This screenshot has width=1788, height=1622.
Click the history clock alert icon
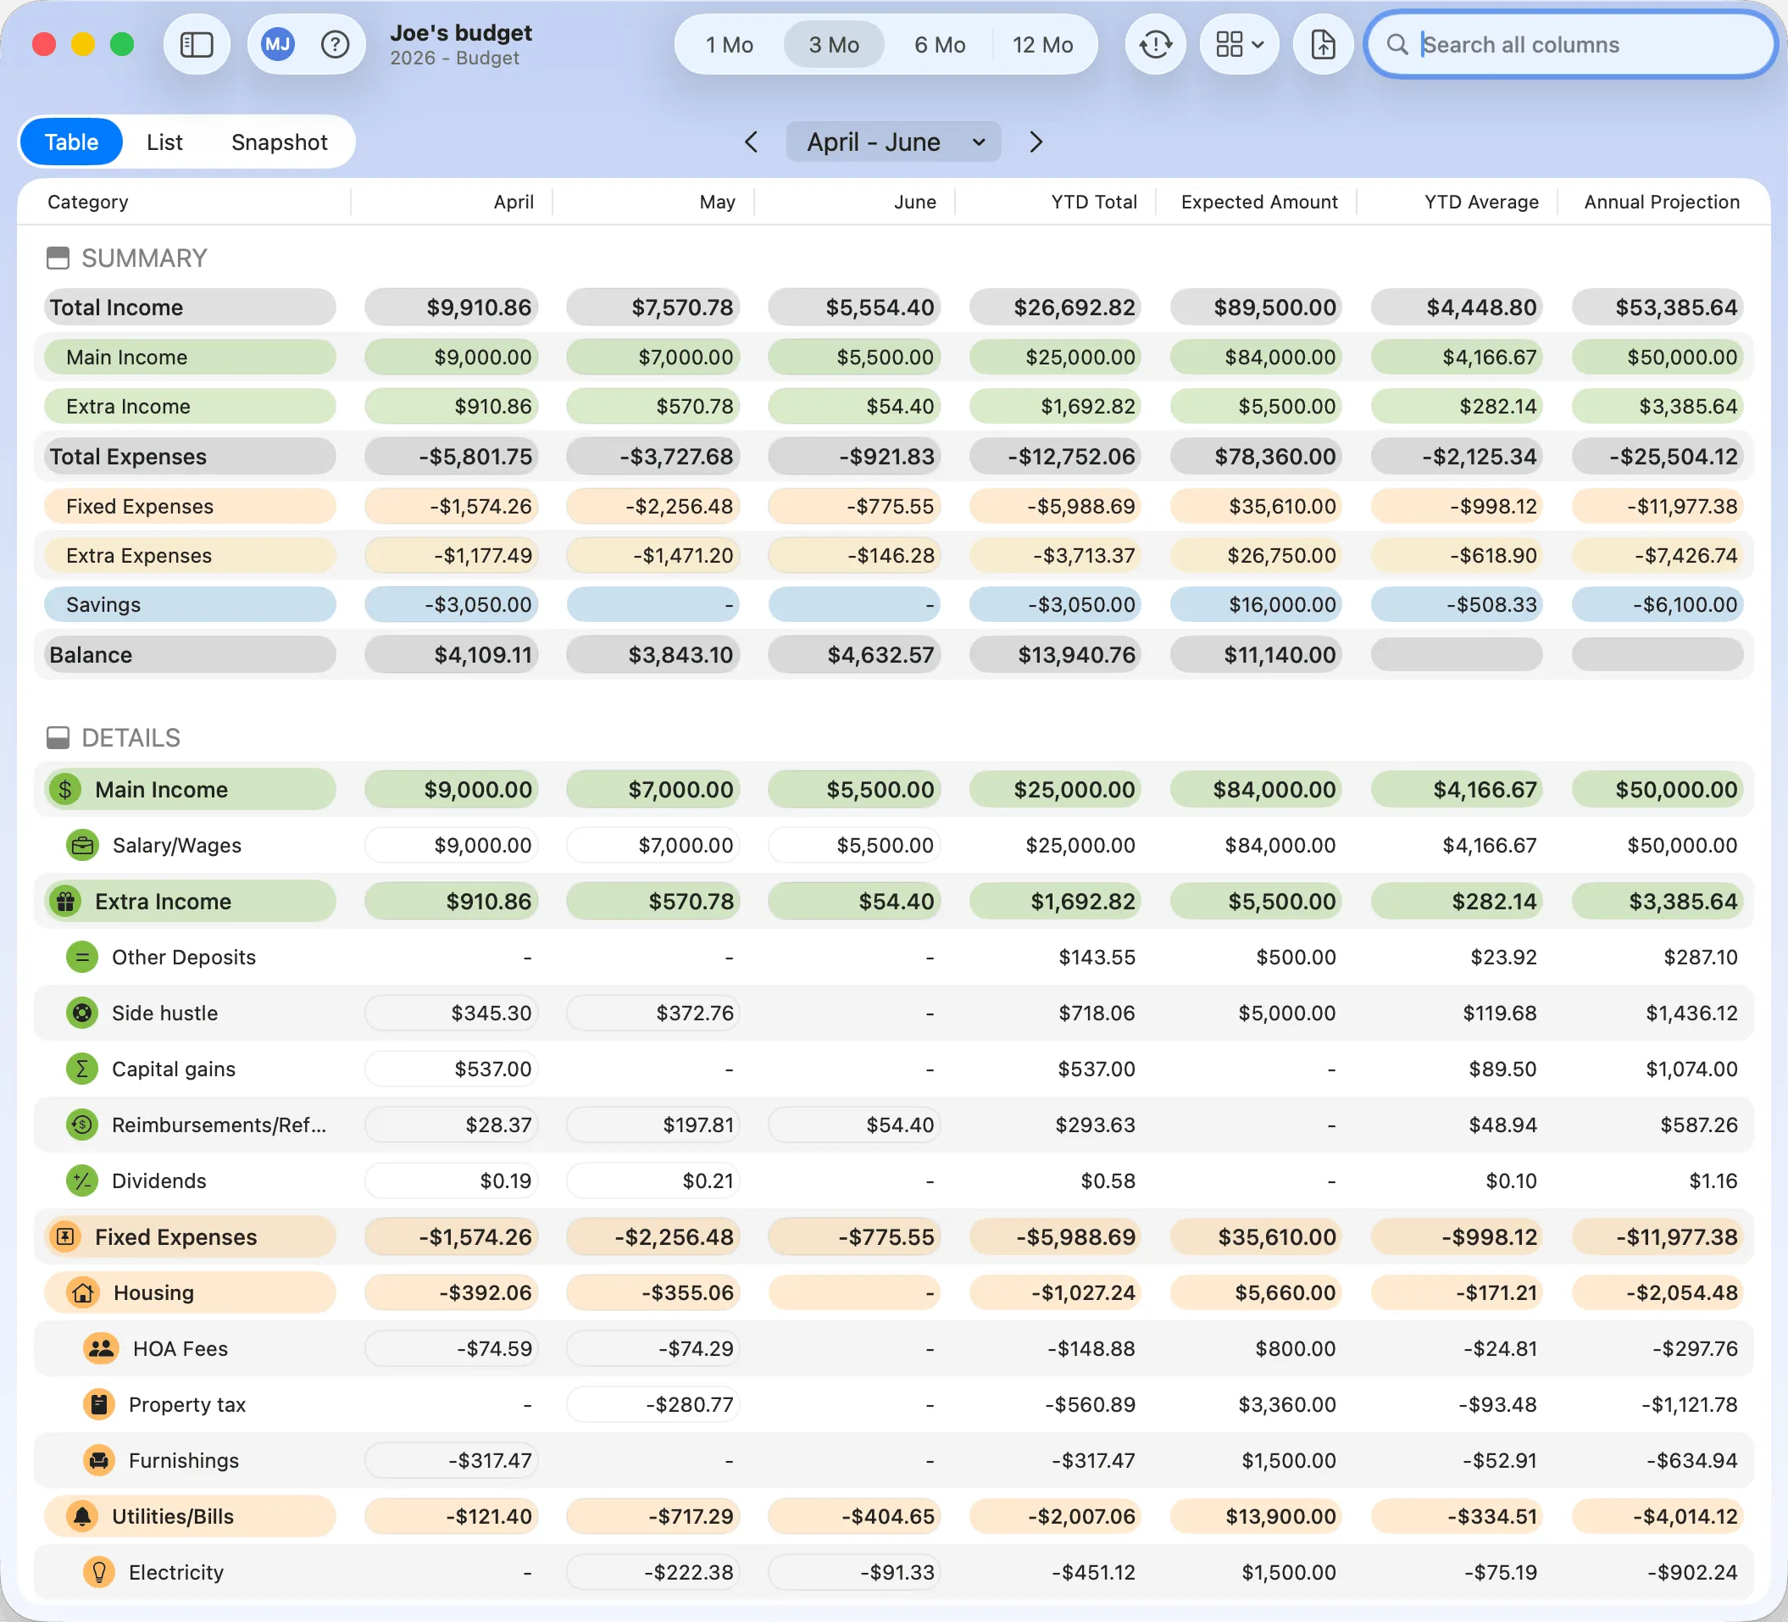coord(1155,44)
